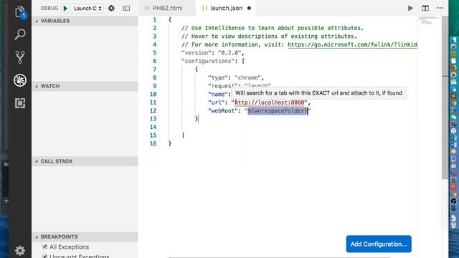This screenshot has width=459, height=258.
Task: Click the selected ${workspaceFolder} text
Action: click(x=278, y=111)
